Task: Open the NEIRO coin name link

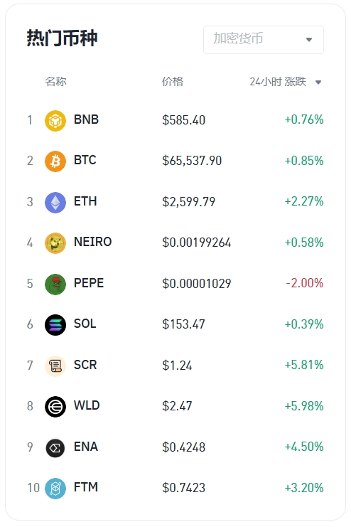Action: 92,242
